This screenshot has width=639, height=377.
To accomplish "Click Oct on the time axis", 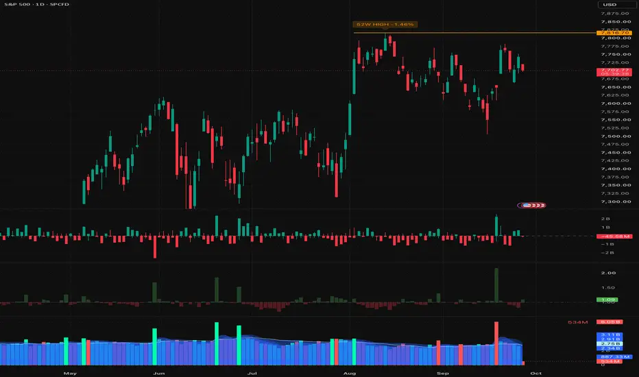I will pyautogui.click(x=536, y=373).
